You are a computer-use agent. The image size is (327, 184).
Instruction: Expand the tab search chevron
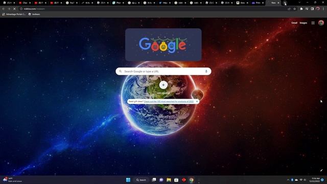pos(299,3)
